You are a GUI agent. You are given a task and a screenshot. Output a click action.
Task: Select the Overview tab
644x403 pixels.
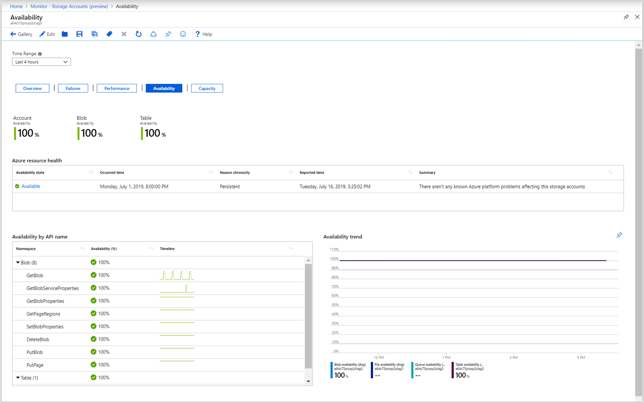(32, 88)
